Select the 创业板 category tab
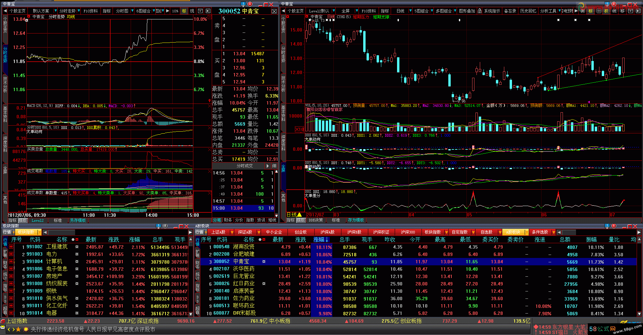 click(301, 232)
